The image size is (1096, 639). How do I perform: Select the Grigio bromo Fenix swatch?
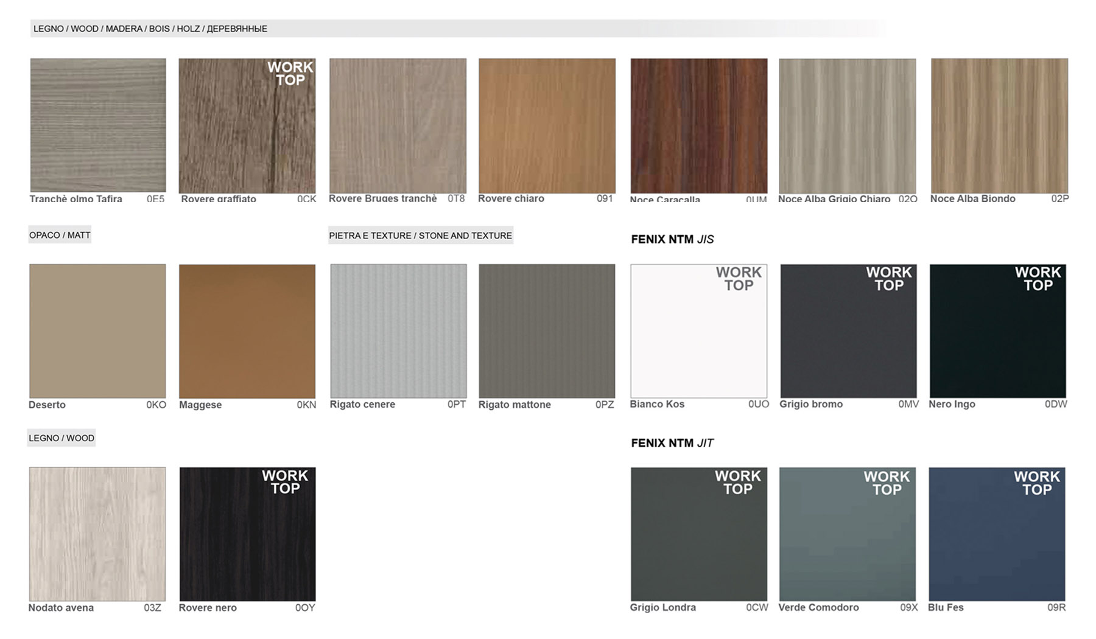[x=848, y=331]
